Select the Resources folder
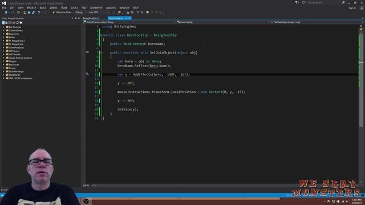Screen dimensions: 365x205 coord(14,64)
